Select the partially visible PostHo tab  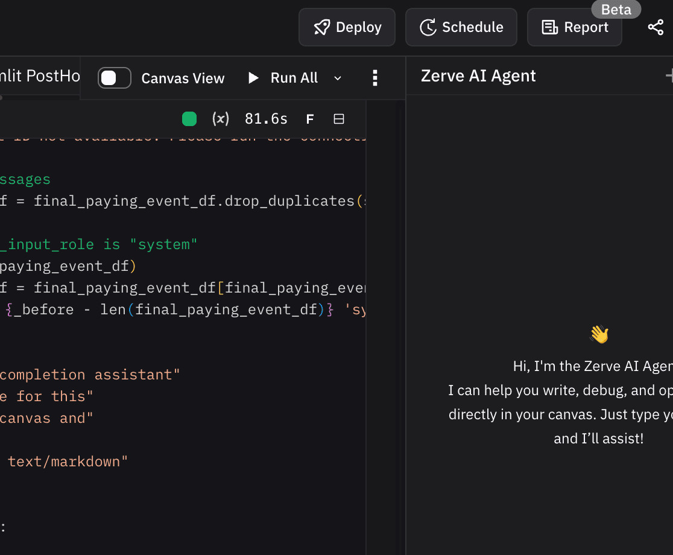[x=40, y=76]
